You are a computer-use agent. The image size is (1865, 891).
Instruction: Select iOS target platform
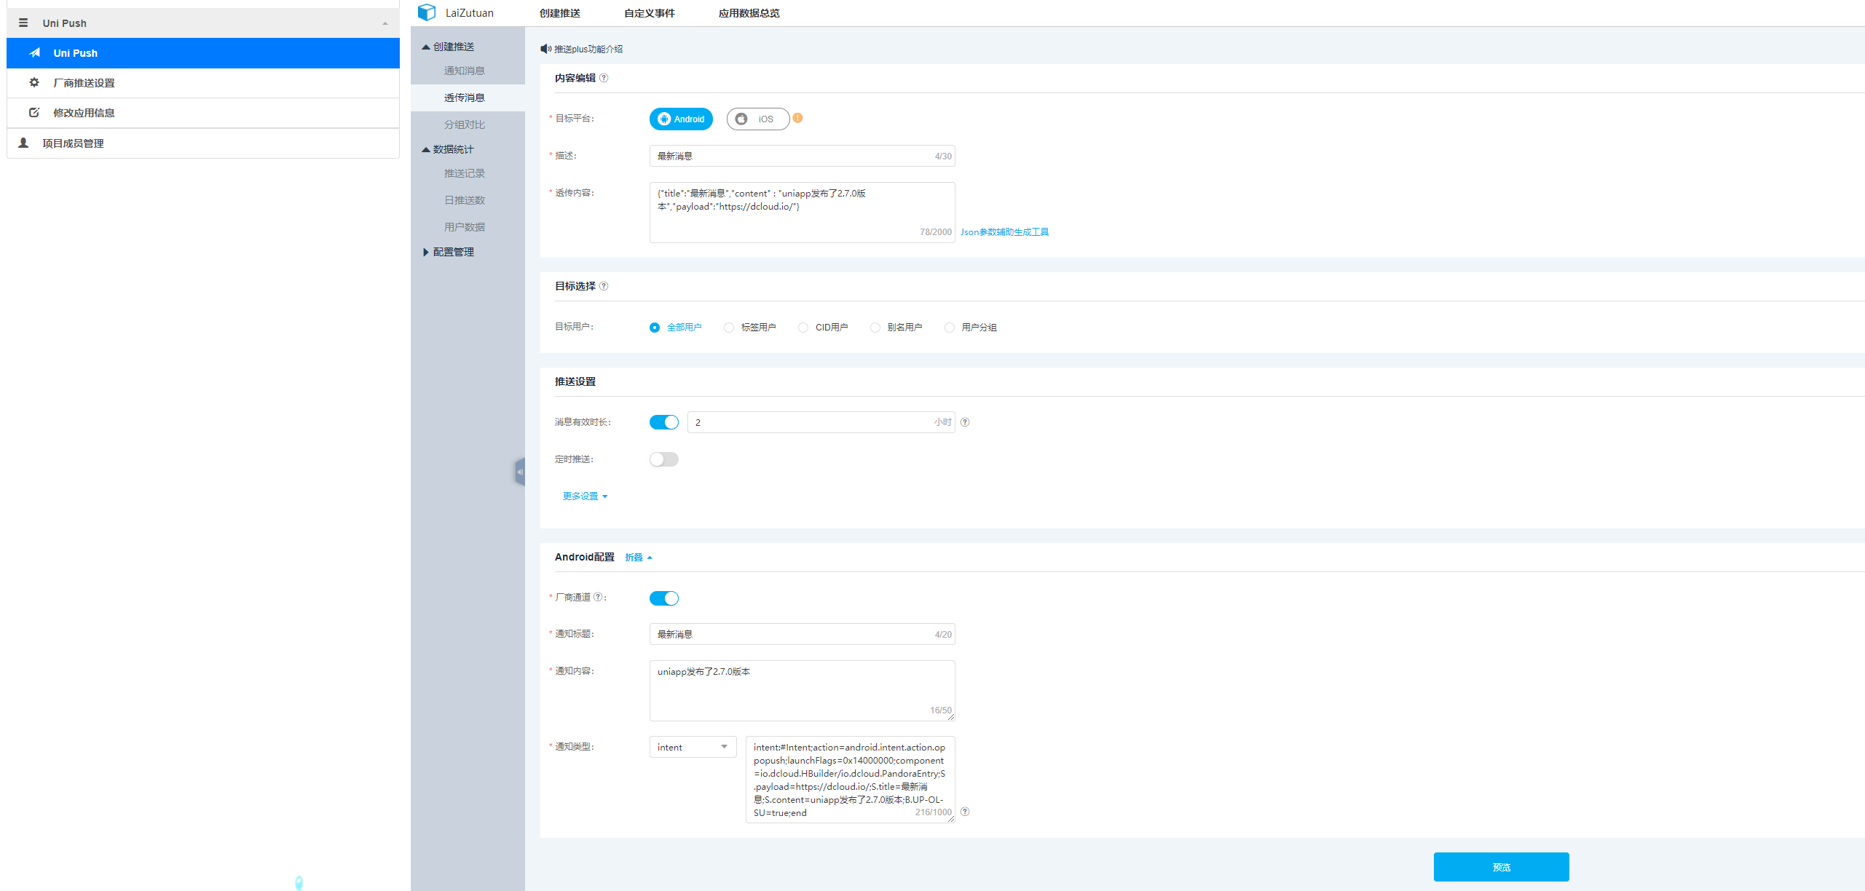758,119
